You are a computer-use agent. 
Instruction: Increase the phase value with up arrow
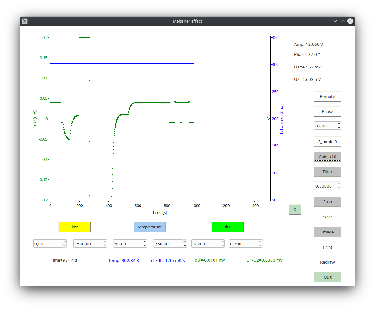tap(339, 124)
